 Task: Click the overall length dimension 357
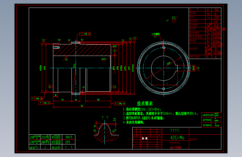pos(82,106)
